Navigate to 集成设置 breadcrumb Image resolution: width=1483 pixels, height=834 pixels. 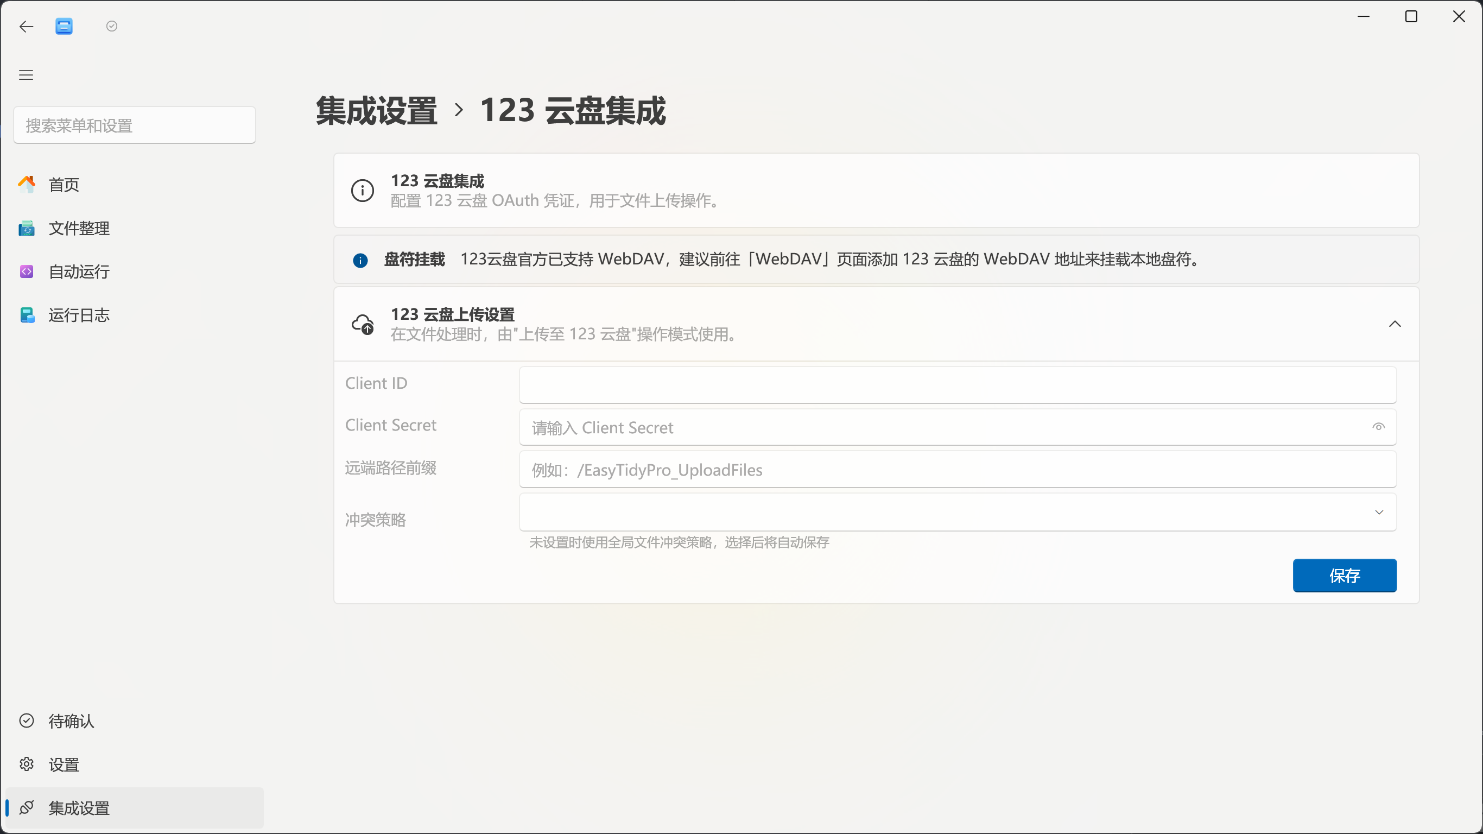coord(377,110)
